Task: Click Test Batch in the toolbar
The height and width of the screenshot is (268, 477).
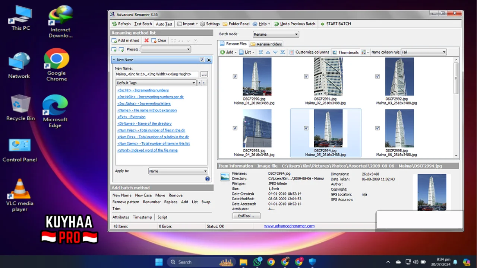Action: [143, 24]
